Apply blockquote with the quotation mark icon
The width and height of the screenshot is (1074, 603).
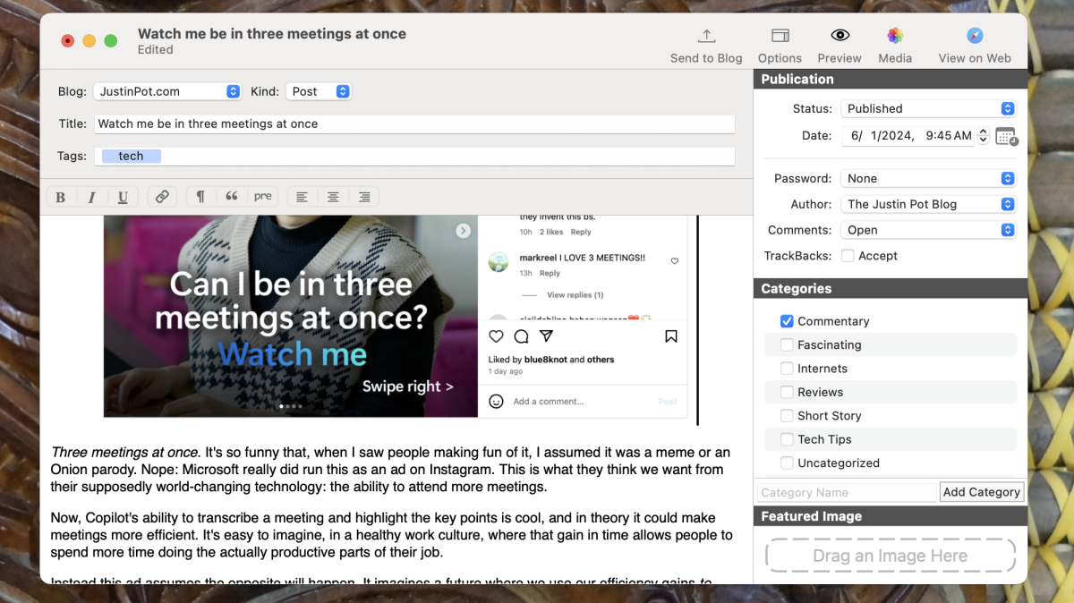pyautogui.click(x=232, y=197)
